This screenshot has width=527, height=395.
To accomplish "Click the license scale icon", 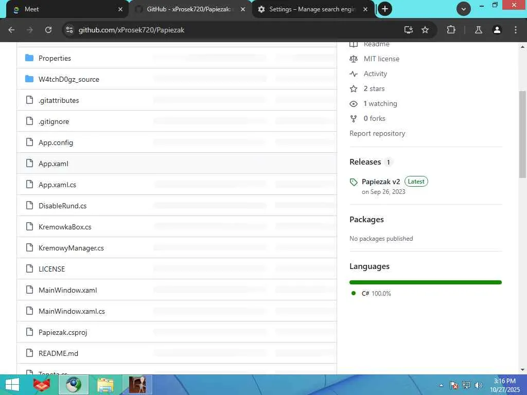I will pos(354,59).
